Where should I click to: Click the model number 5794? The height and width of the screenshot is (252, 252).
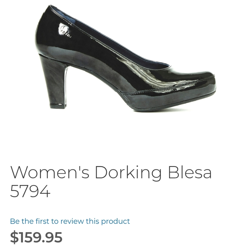coord(30,192)
